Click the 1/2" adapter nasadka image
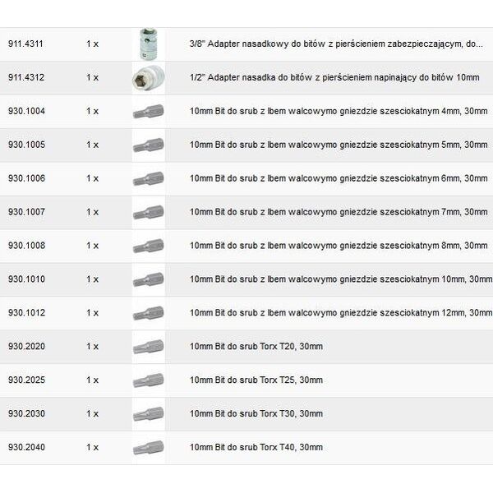This screenshot has width=493, height=493. 149,78
